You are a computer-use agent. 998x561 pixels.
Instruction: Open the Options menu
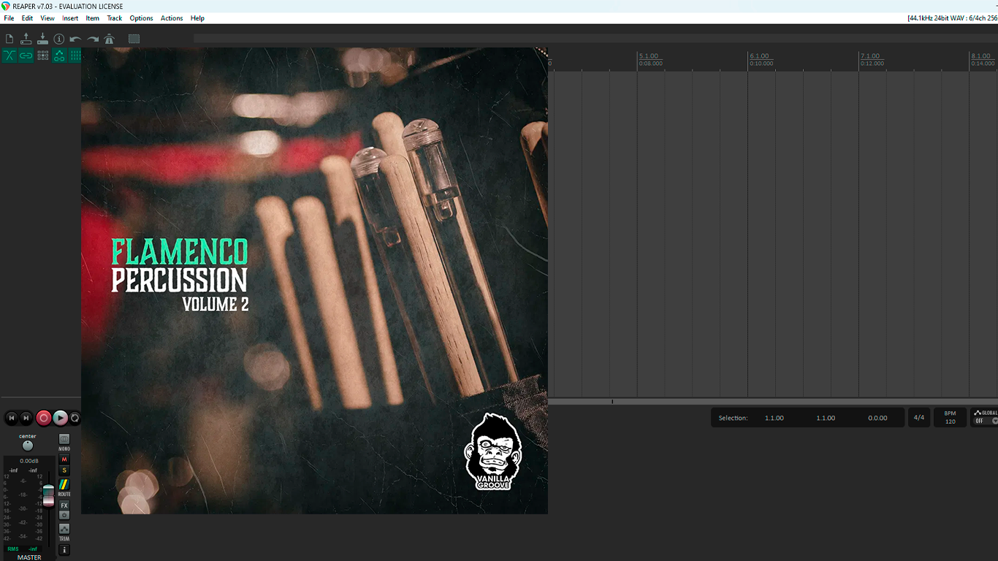(142, 18)
